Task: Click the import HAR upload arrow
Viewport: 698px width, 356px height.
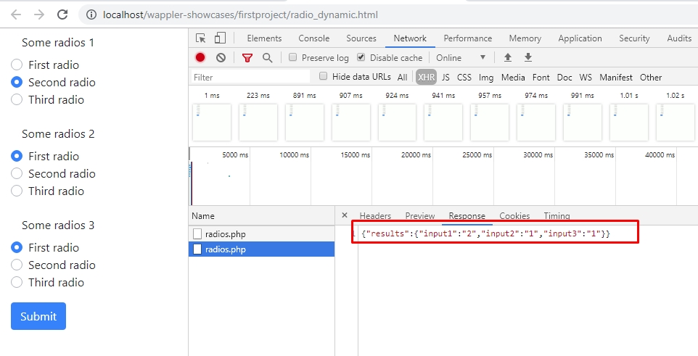Action: (508, 58)
